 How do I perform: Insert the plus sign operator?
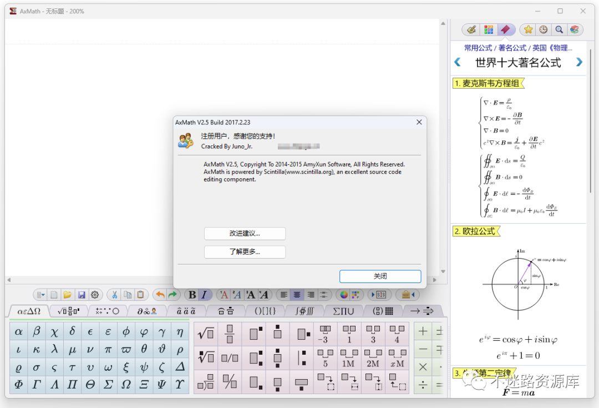pyautogui.click(x=423, y=331)
